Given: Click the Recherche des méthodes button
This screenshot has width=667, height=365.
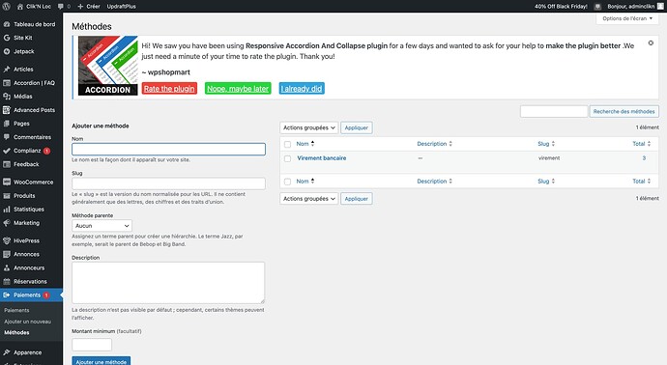Looking at the screenshot, I should (624, 111).
